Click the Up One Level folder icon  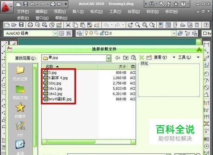126,58
